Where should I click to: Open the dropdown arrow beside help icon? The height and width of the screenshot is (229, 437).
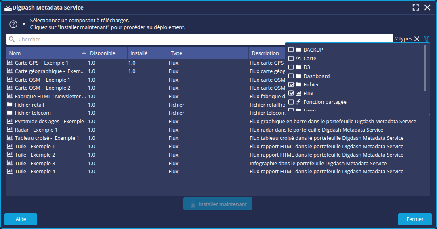click(x=24, y=24)
